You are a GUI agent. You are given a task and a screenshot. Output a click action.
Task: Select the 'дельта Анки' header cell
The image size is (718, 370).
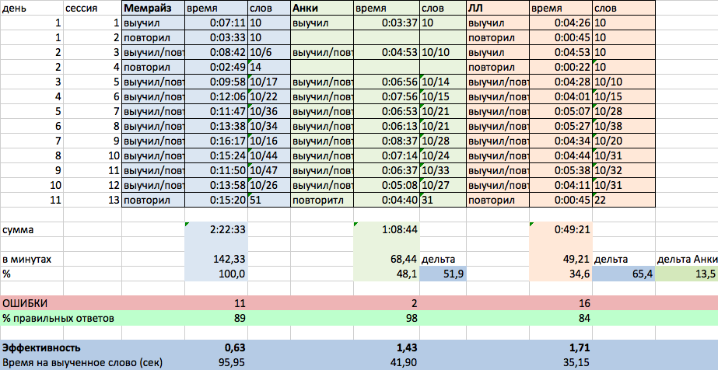[687, 260]
